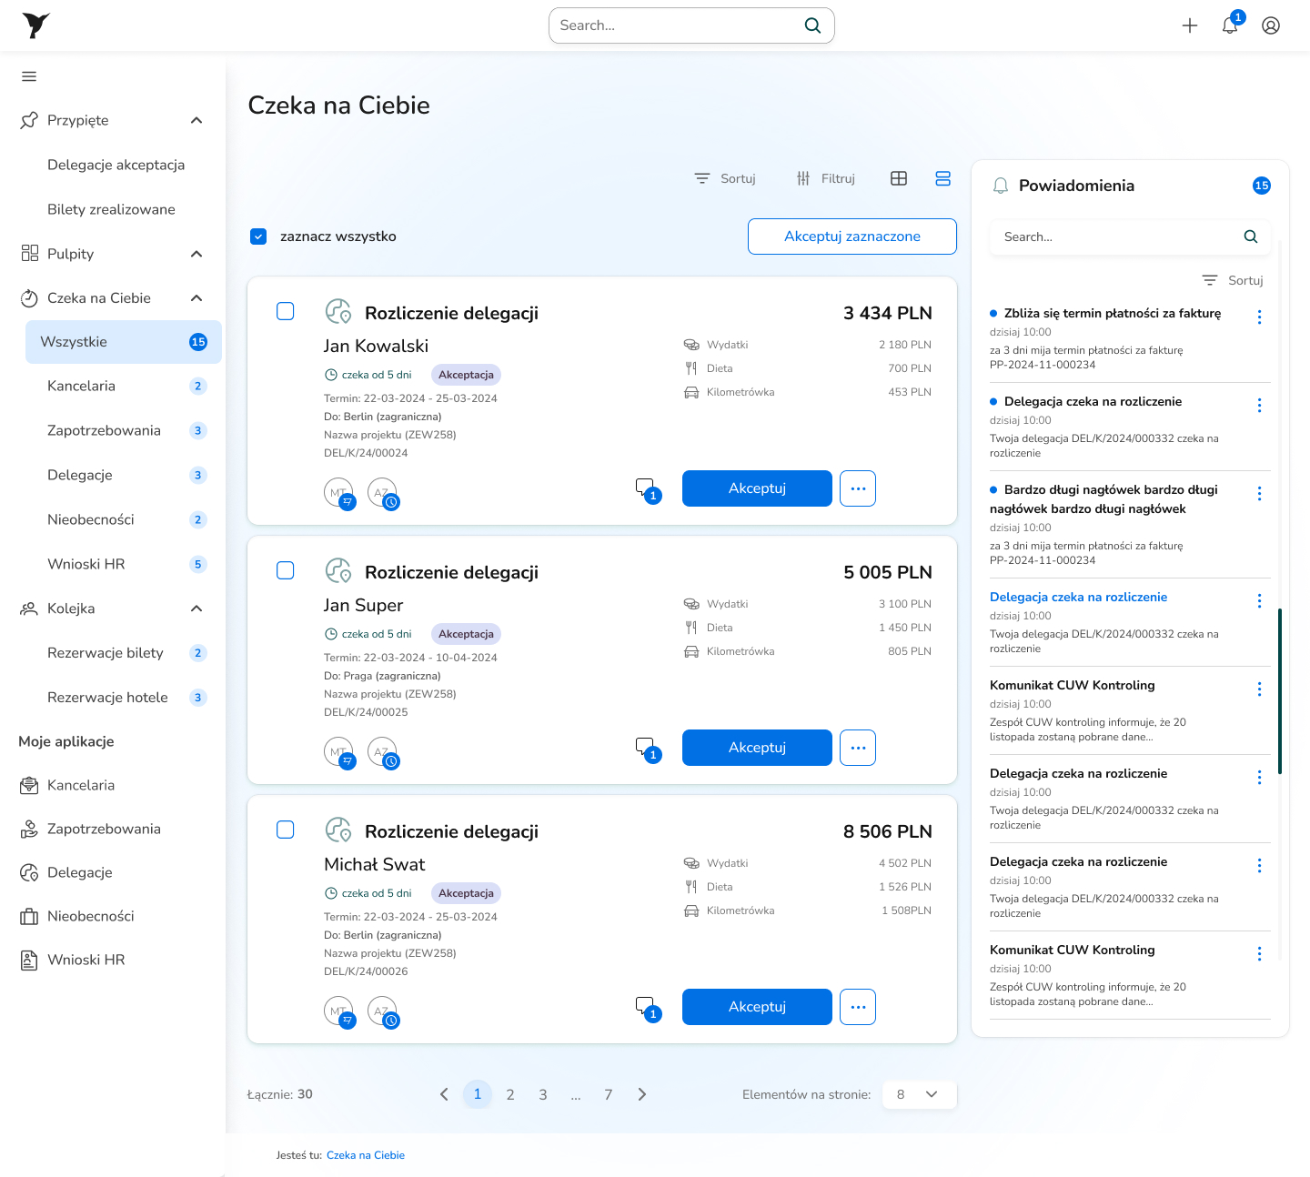Collapse the Przypięte section
The height and width of the screenshot is (1177, 1310).
[196, 120]
